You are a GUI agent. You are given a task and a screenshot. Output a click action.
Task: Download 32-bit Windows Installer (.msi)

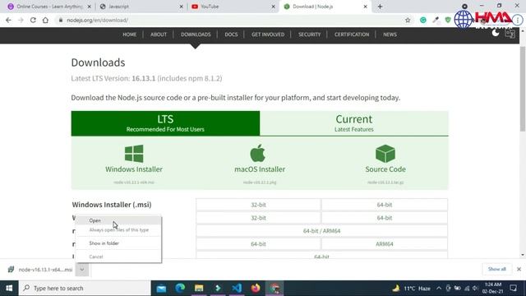click(x=258, y=205)
